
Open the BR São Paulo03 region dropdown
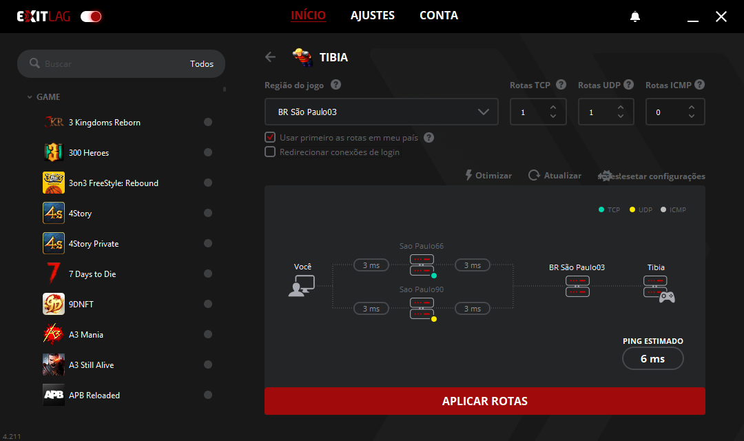pos(382,112)
